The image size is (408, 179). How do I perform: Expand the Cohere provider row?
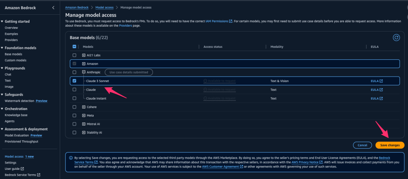coord(84,107)
